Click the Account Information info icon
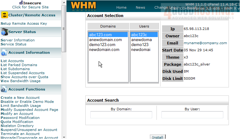Image resolution: width=240 pixels, height=139 pixels. [x=4, y=53]
